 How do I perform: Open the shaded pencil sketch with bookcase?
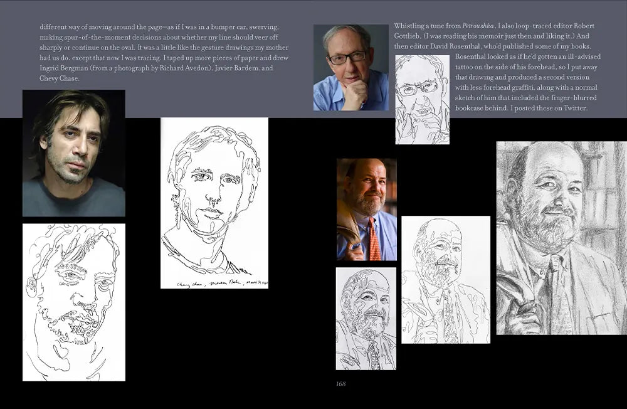click(561, 238)
